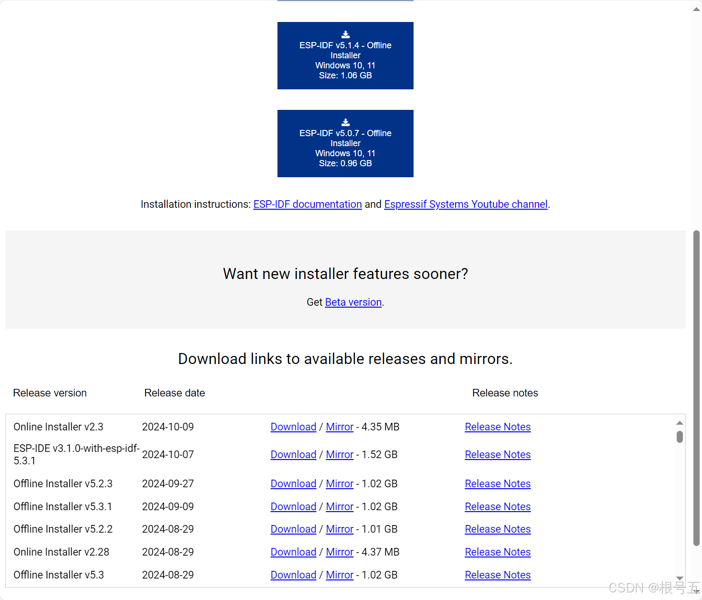
Task: Download the ESP-IDF v5.0.7 Offline Installer
Action: point(345,143)
